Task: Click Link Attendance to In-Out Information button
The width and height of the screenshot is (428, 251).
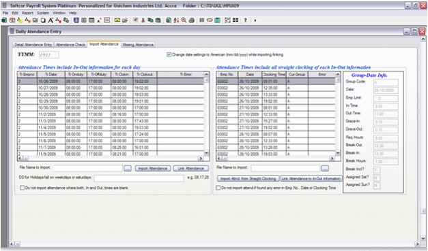Action: (x=311, y=178)
